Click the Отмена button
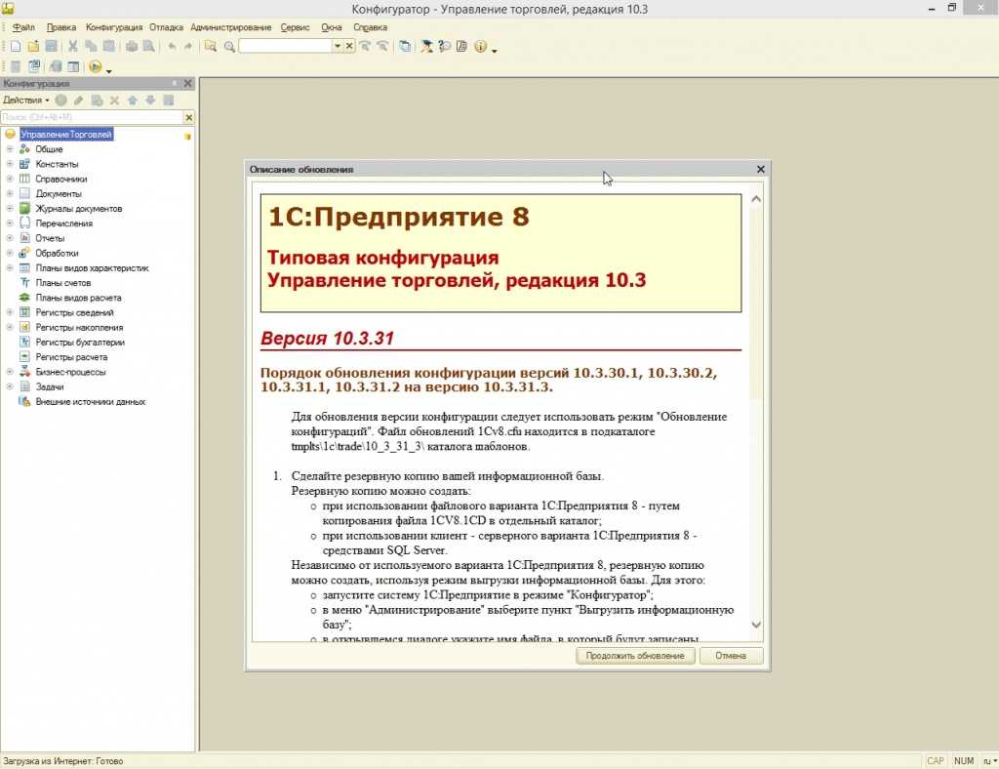999x769 pixels. tap(730, 656)
